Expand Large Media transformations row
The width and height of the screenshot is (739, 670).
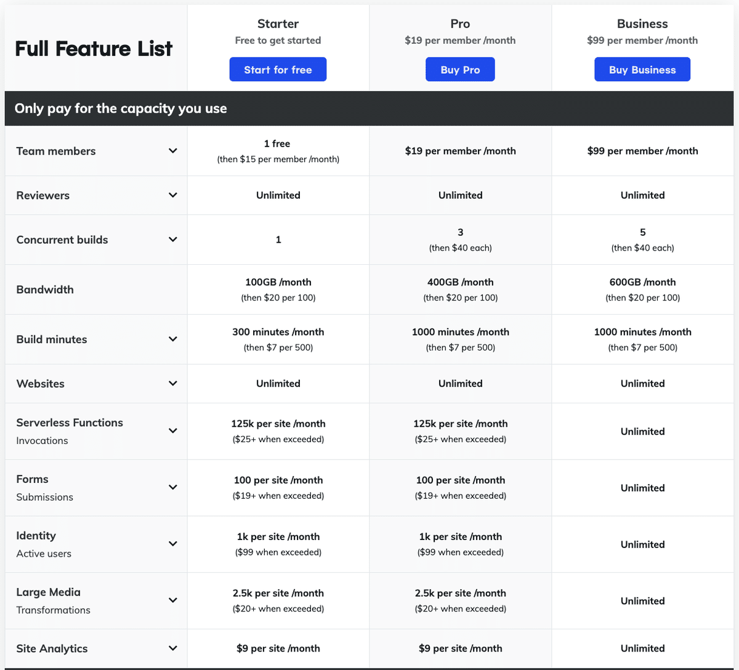tap(173, 600)
